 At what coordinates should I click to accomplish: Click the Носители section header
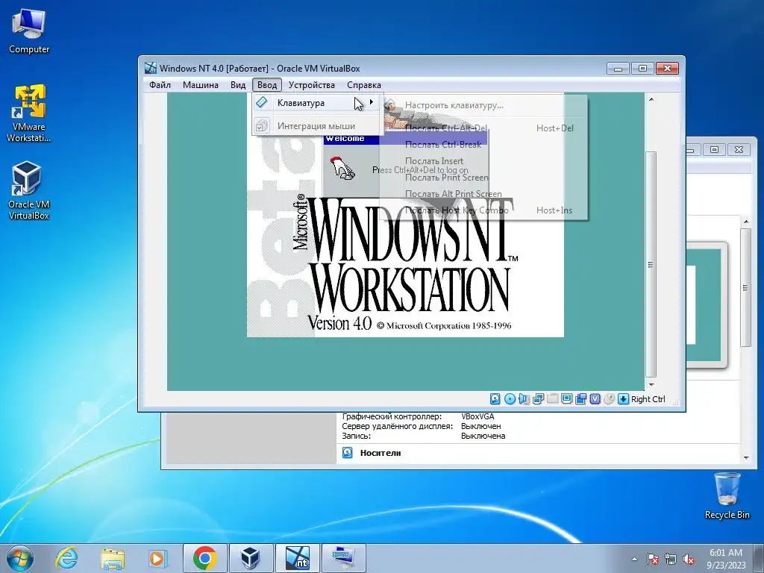coord(381,453)
